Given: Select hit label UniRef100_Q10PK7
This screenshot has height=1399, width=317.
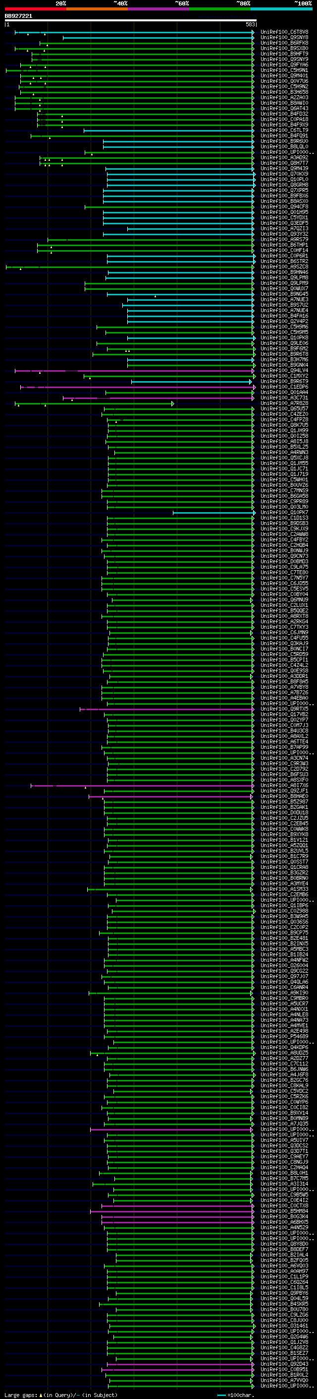Looking at the screenshot, I should (284, 512).
